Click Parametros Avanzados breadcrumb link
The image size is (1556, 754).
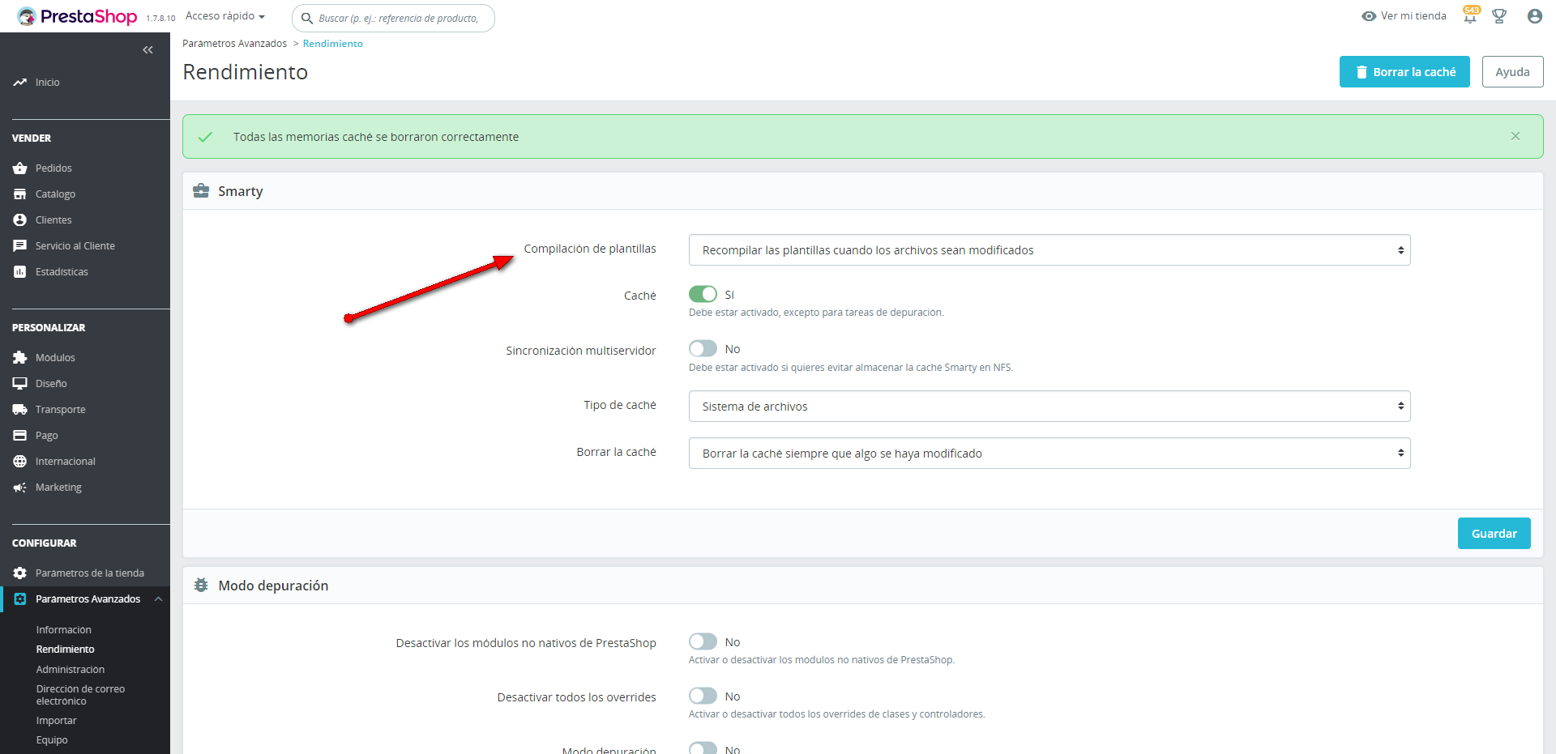click(235, 44)
